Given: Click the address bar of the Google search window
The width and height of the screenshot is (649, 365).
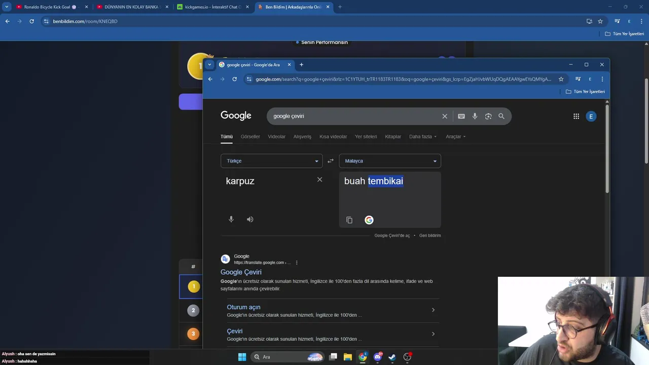Looking at the screenshot, I should point(403,79).
